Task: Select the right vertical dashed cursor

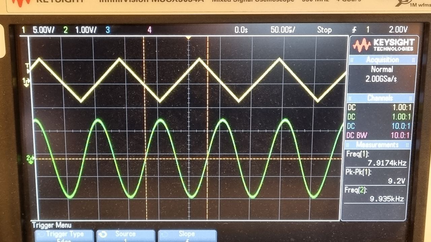Action: (207, 128)
